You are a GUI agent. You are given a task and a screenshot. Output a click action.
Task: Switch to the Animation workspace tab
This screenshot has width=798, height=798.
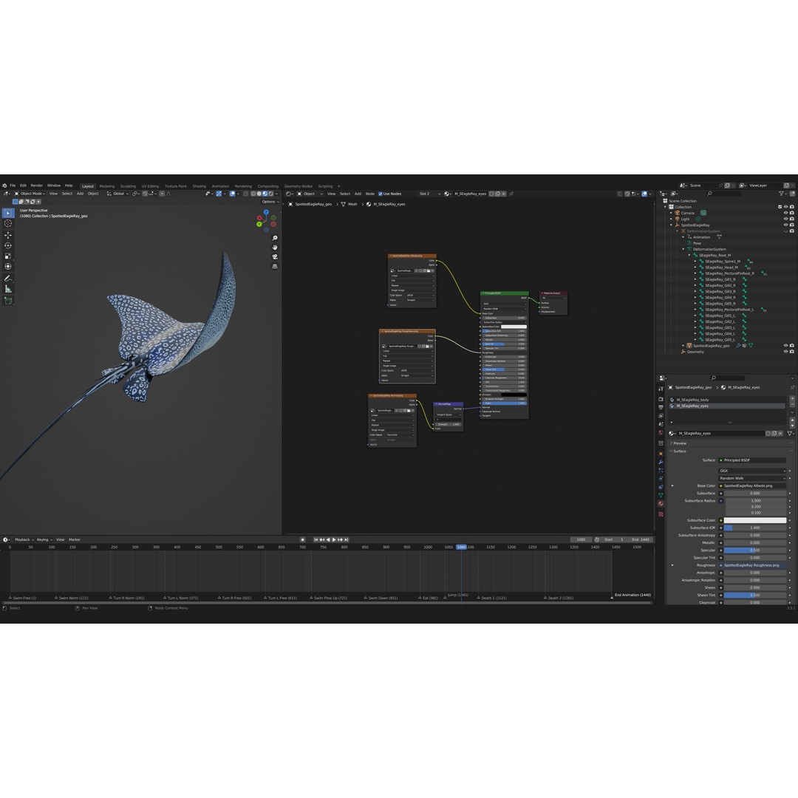pos(220,186)
